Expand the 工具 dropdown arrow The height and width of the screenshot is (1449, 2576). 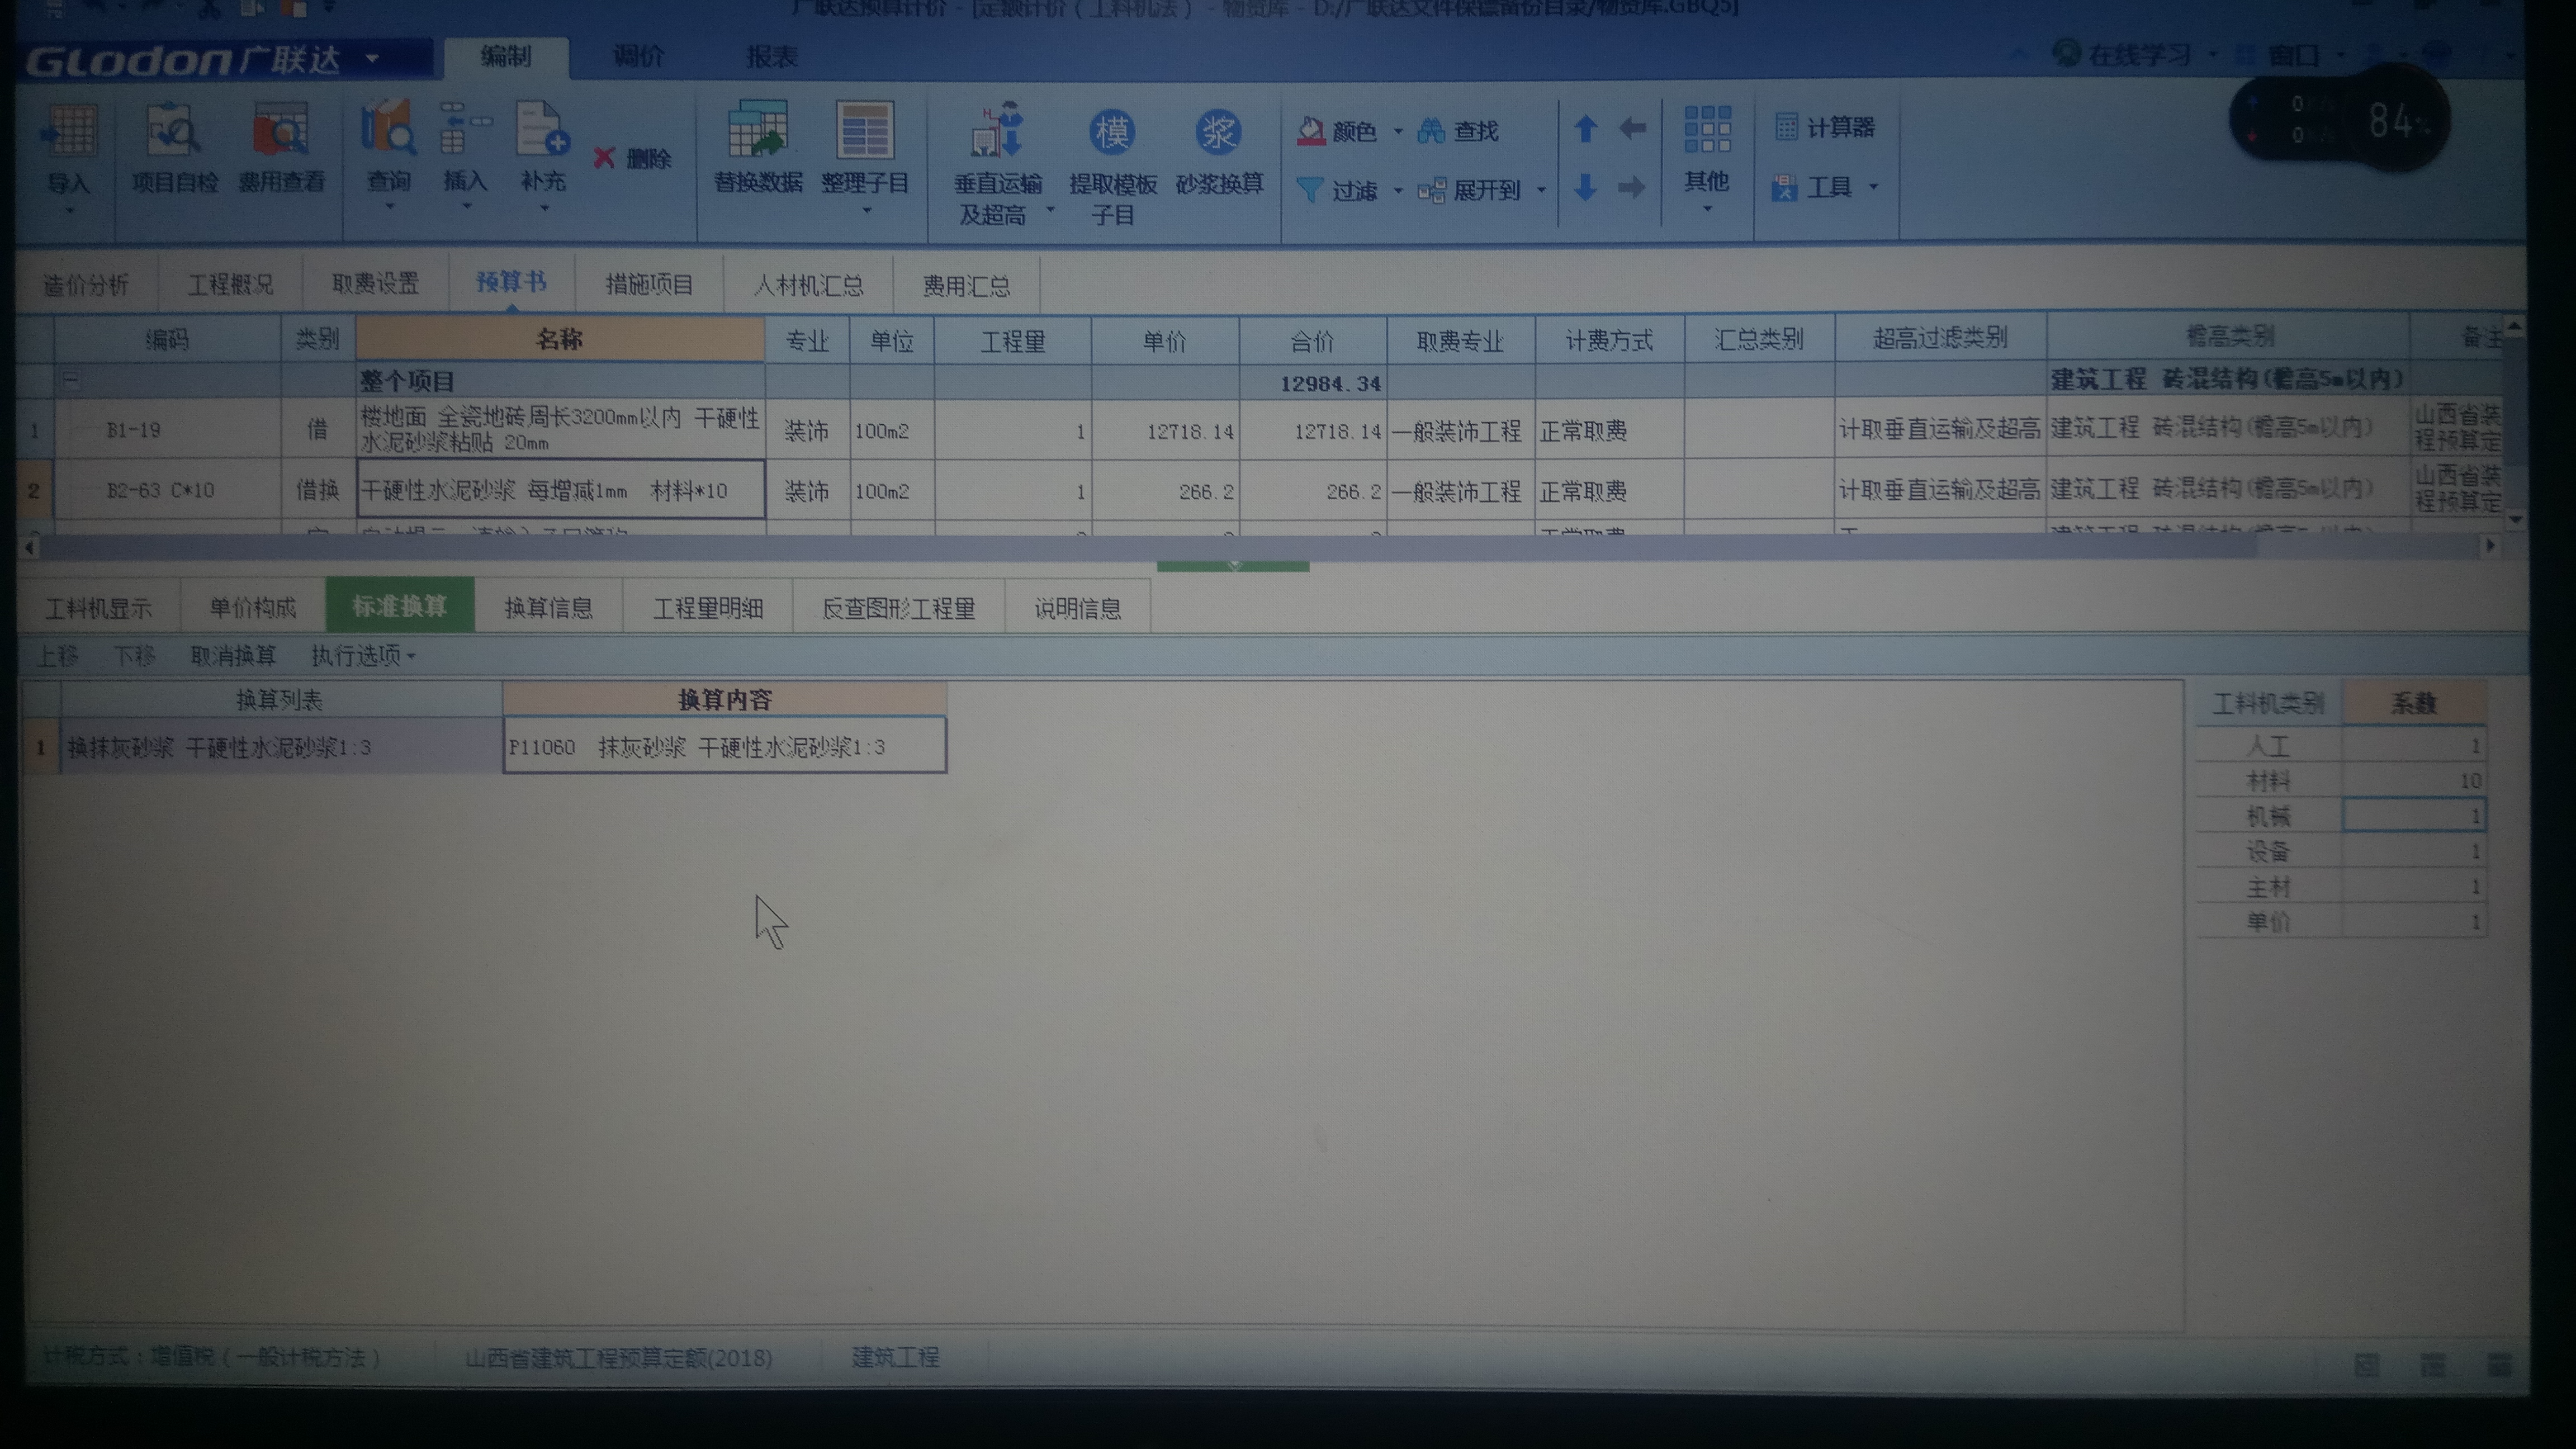[x=1873, y=187]
